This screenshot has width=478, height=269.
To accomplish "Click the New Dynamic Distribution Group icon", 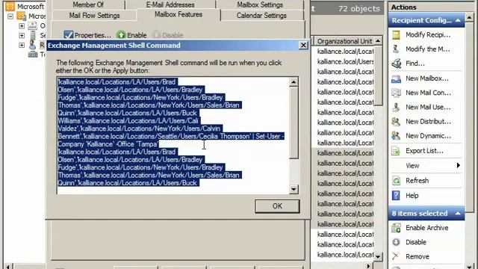I will [396, 136].
